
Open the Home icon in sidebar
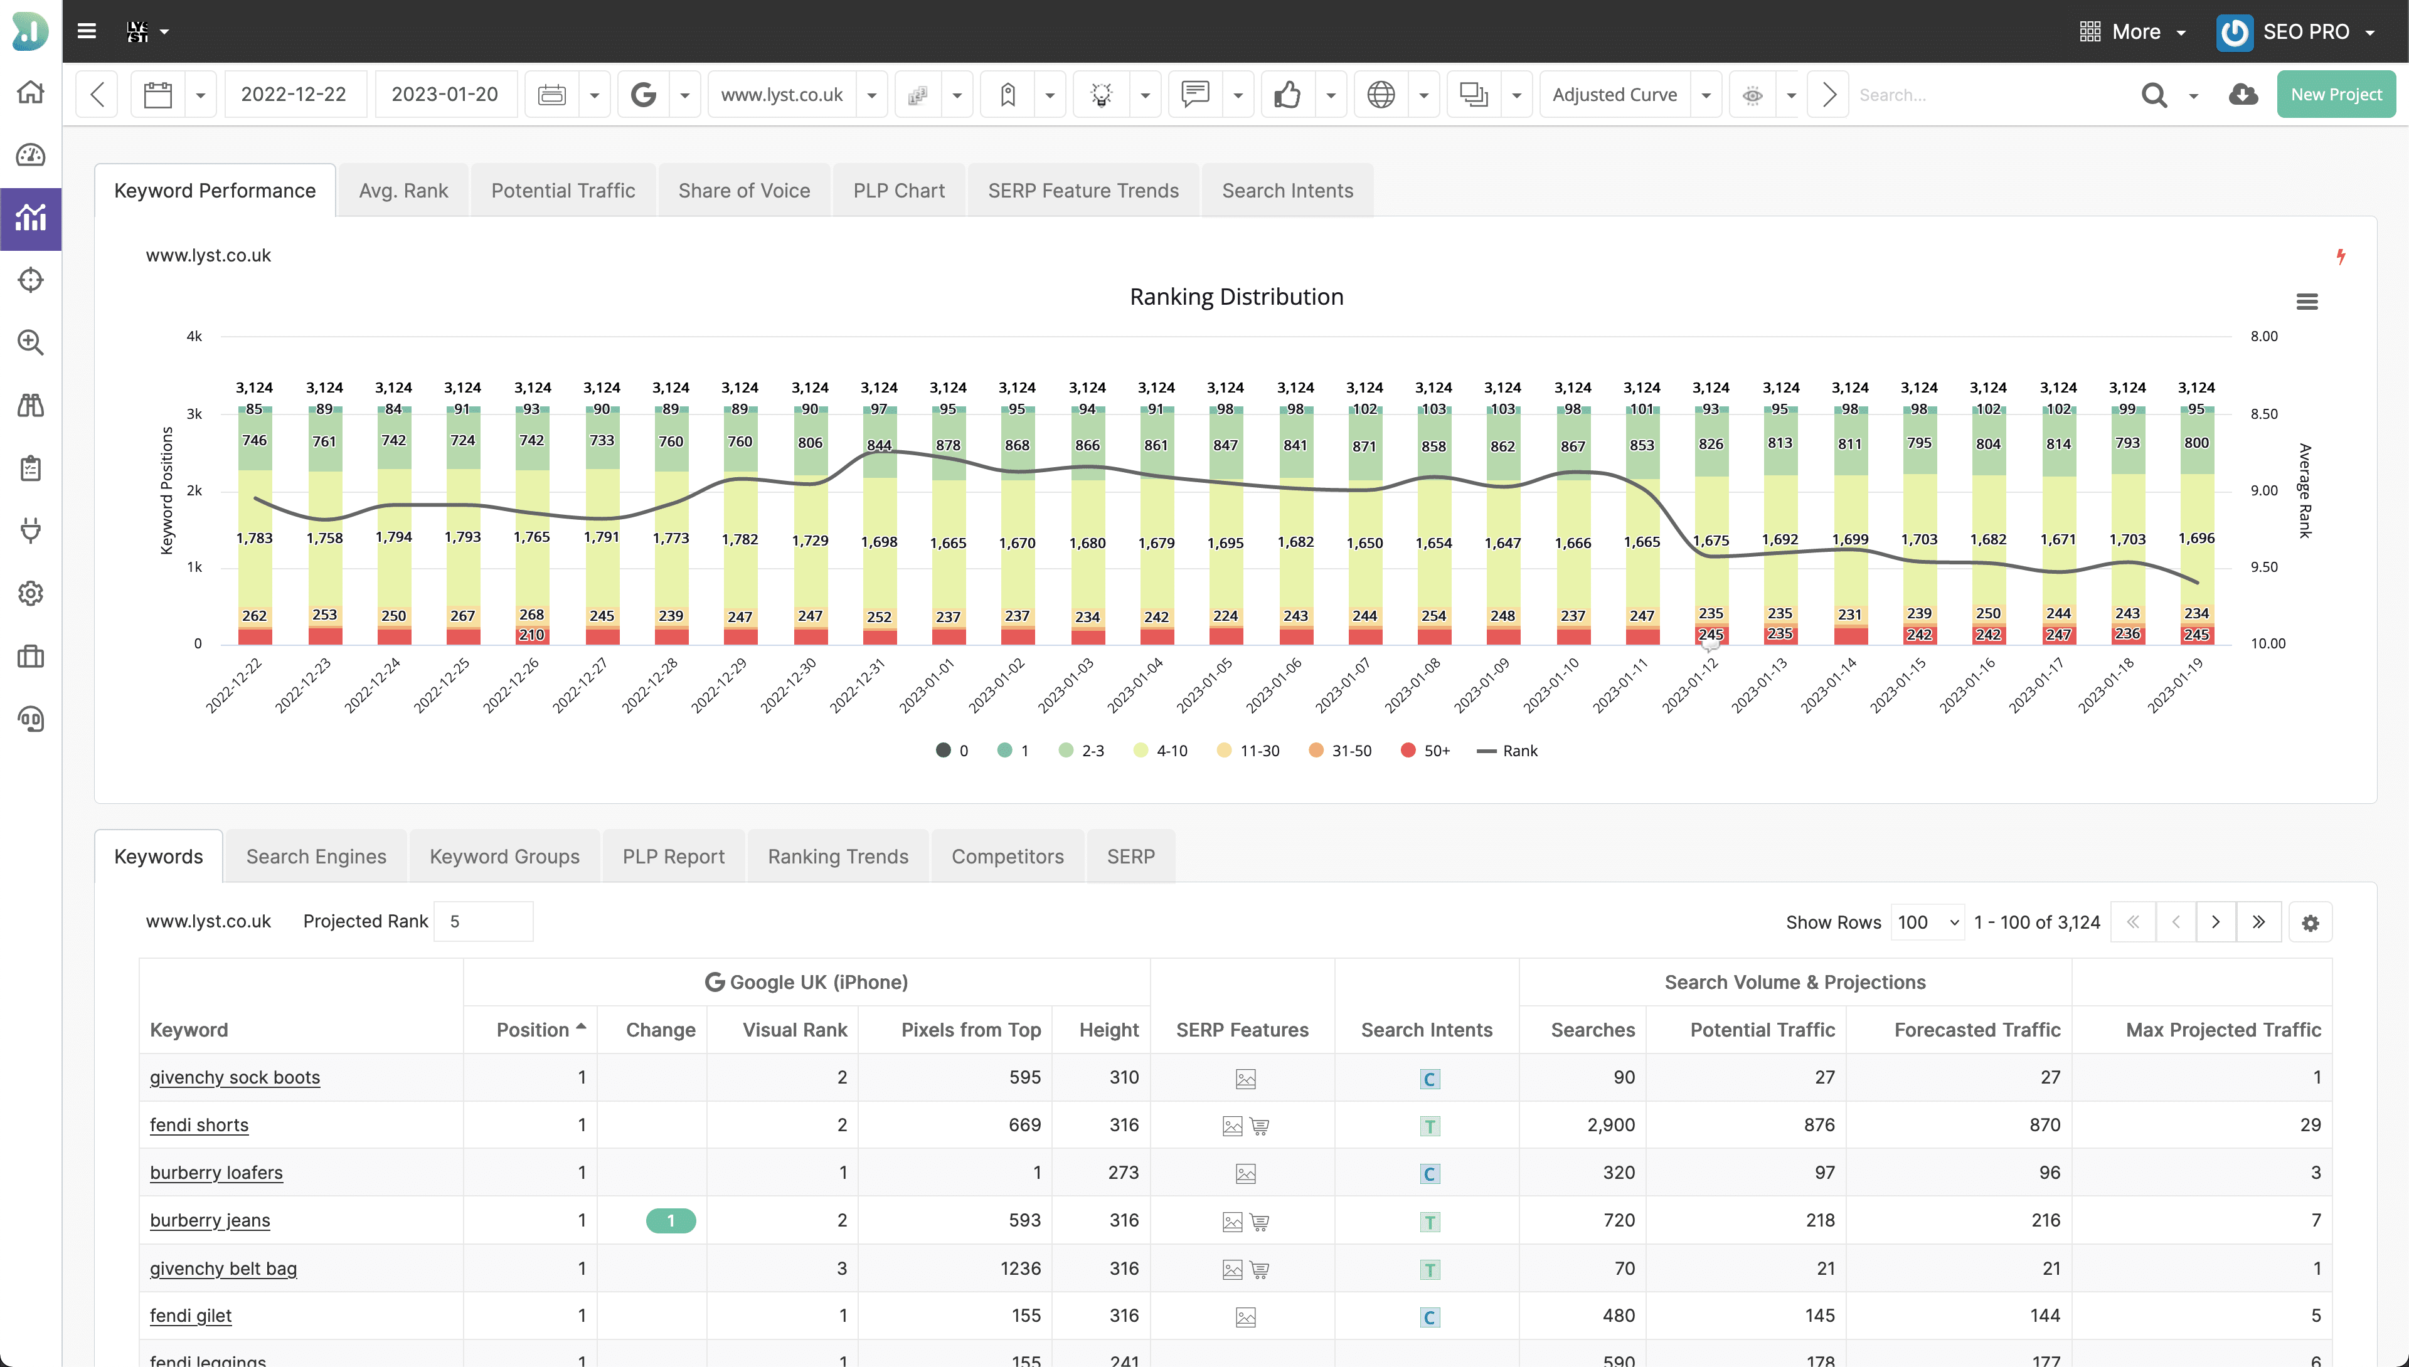[x=31, y=92]
